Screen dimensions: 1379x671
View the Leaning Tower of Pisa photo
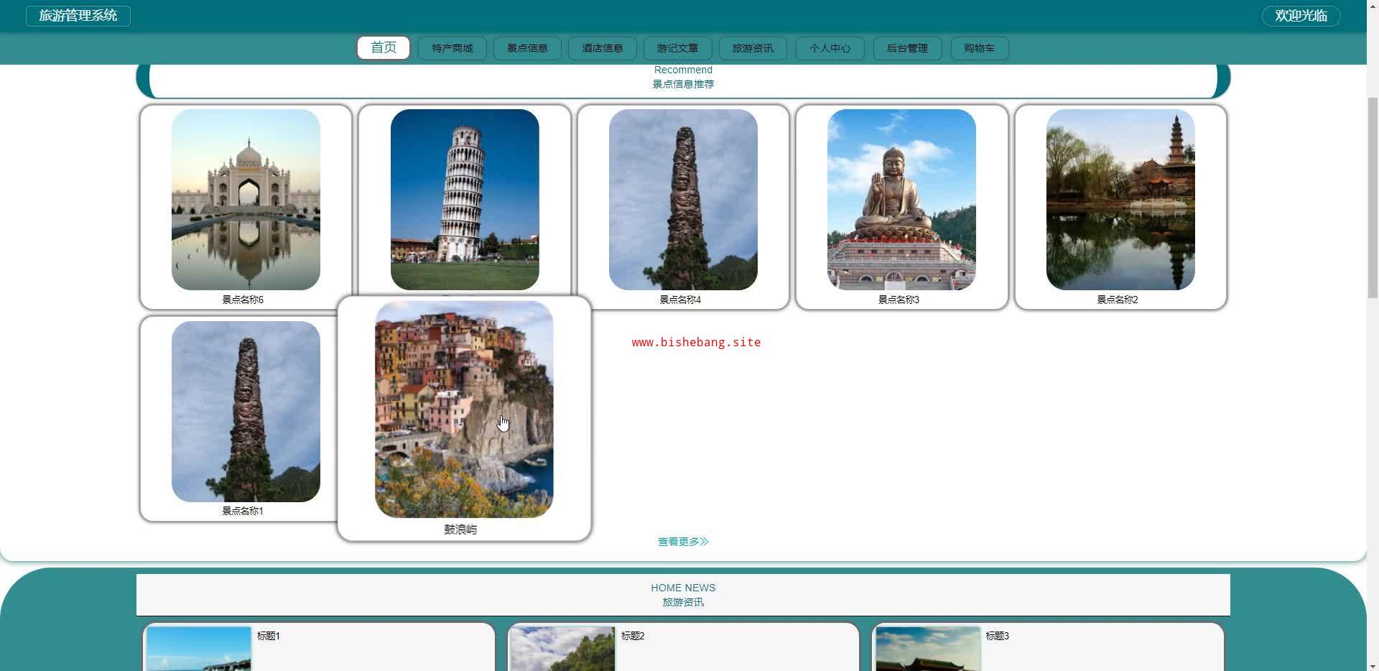(465, 200)
